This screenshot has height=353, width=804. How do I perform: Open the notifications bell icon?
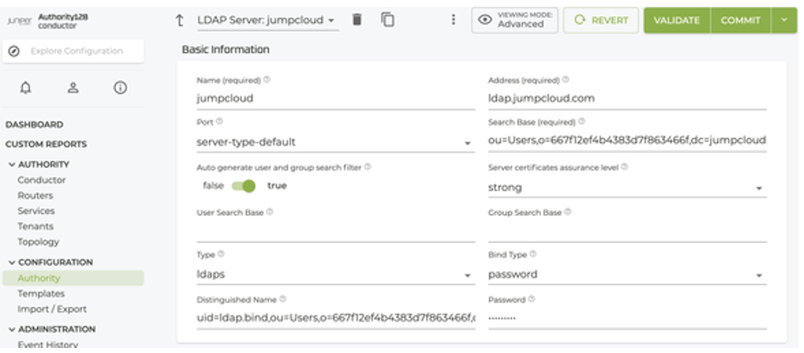click(x=26, y=87)
